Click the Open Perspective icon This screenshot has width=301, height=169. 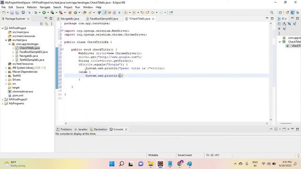point(280,13)
